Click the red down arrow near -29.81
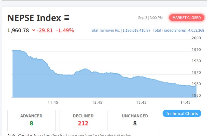 point(34,31)
